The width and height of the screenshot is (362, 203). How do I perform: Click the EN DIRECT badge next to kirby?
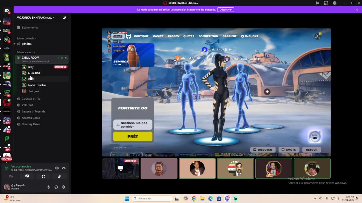pos(61,67)
